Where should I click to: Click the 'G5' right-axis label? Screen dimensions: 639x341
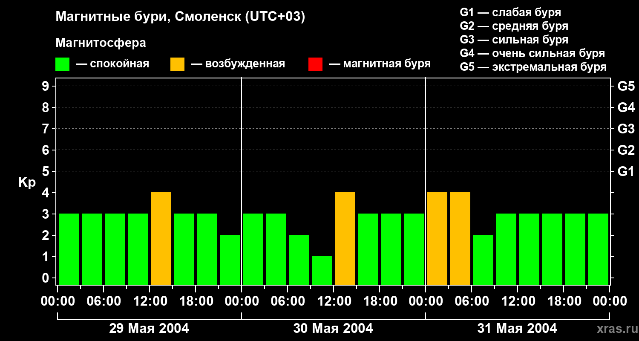(626, 86)
